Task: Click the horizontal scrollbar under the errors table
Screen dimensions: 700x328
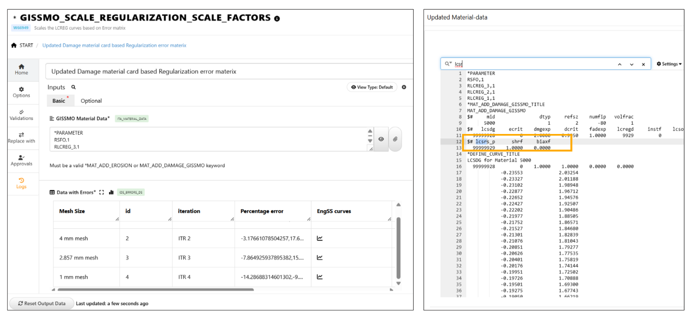Action: click(x=156, y=289)
